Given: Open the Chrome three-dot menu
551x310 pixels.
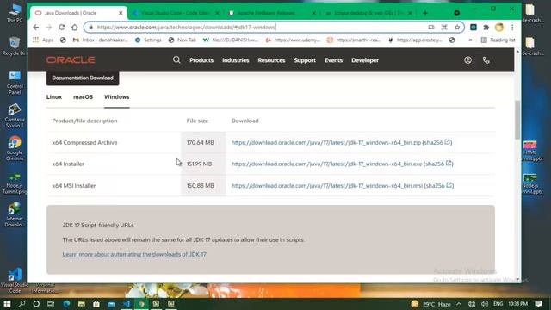Looking at the screenshot, I should (512, 27).
